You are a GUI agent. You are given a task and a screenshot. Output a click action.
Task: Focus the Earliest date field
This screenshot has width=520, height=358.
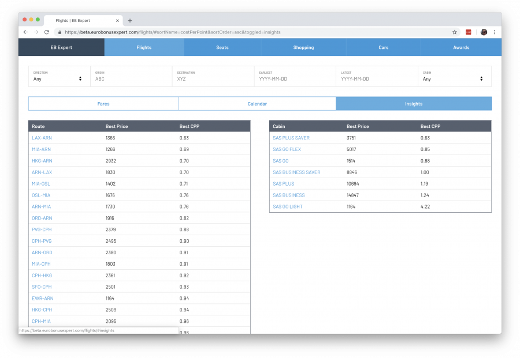click(295, 79)
